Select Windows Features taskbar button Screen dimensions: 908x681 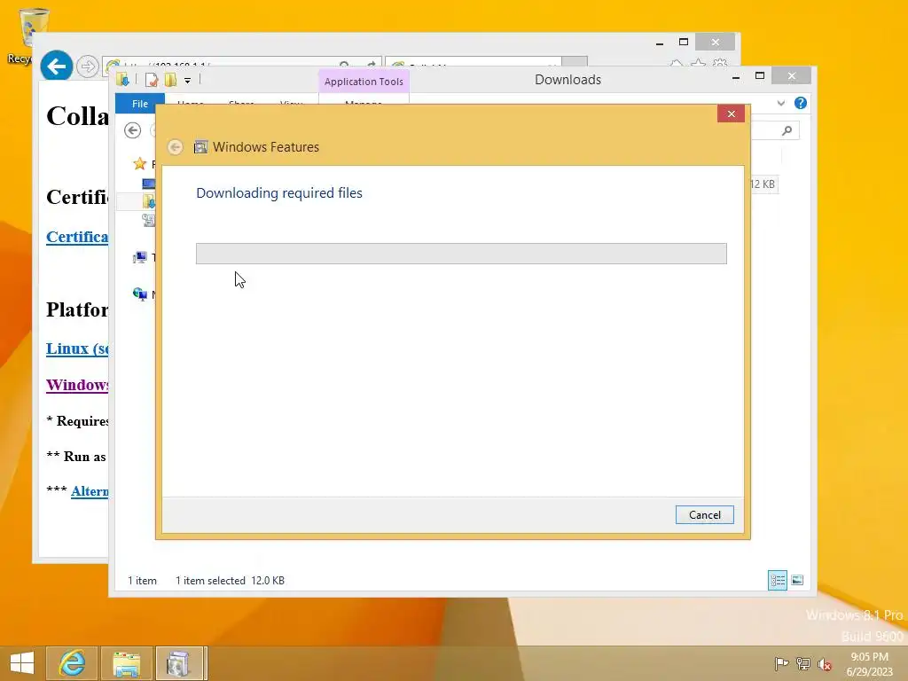pos(179,663)
